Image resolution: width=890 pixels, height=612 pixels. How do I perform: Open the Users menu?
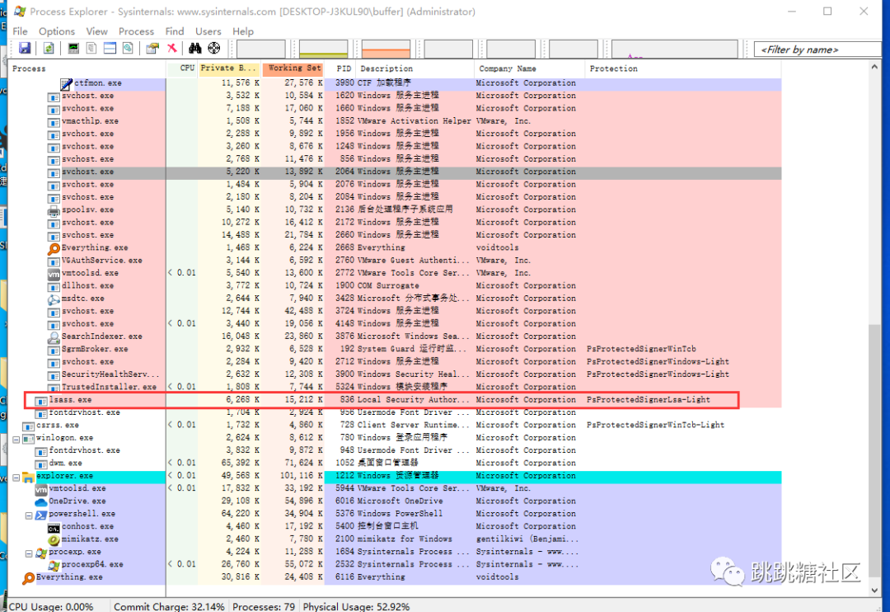click(x=208, y=31)
